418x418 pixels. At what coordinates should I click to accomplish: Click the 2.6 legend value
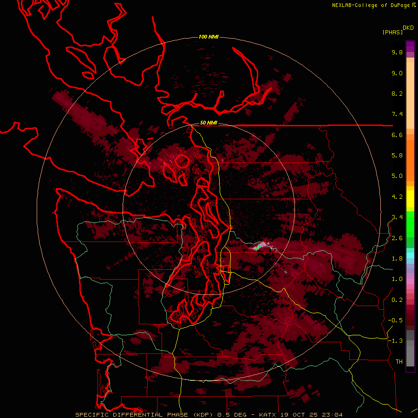point(397,238)
